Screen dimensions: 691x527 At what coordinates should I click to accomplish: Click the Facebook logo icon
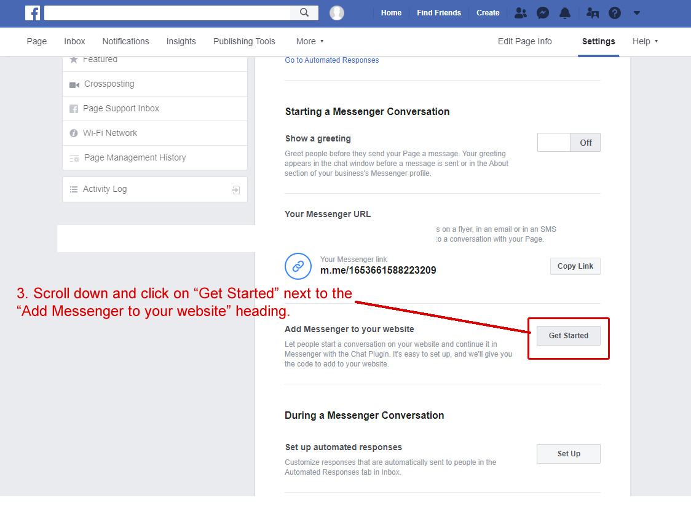tap(33, 13)
